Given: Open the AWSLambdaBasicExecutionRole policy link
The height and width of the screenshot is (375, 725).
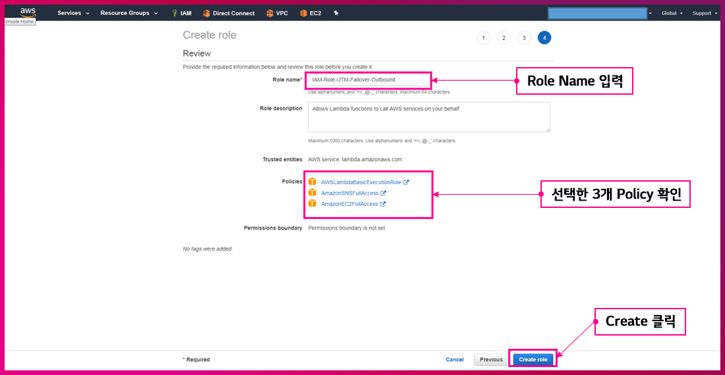Looking at the screenshot, I should click(361, 182).
